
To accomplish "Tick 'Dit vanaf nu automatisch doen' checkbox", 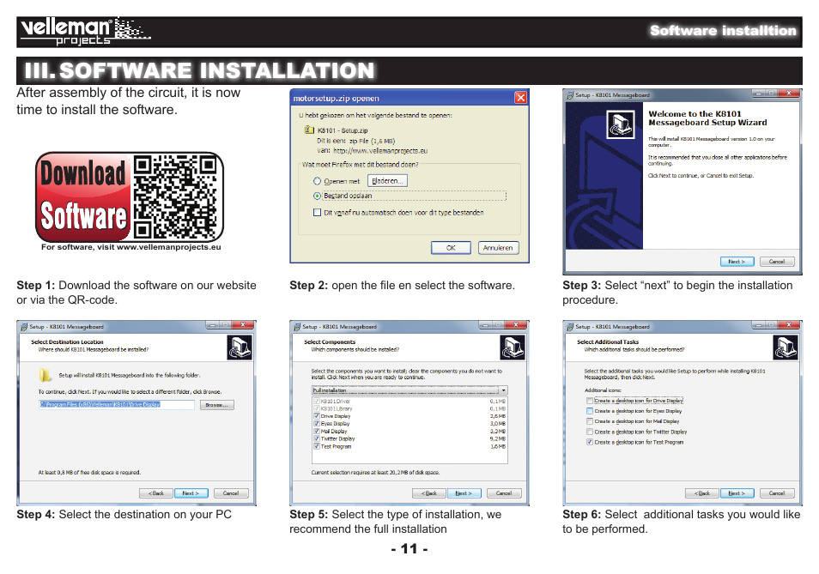I will [317, 213].
